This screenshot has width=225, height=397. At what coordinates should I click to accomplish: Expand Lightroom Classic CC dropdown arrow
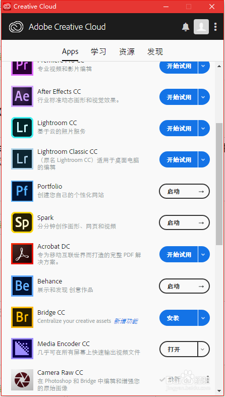tap(204, 159)
